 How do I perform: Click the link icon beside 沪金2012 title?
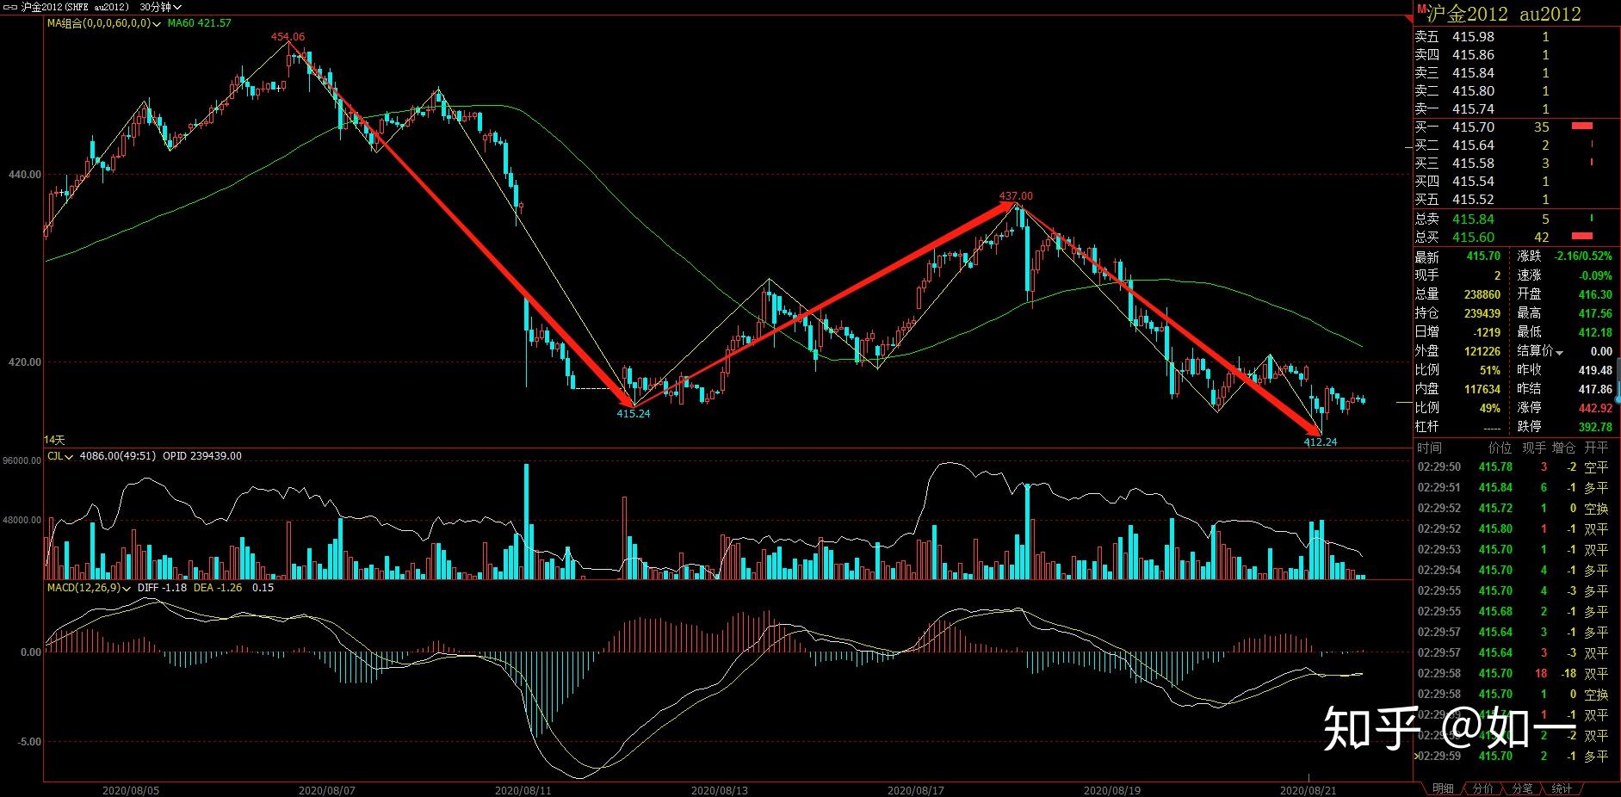coord(10,7)
